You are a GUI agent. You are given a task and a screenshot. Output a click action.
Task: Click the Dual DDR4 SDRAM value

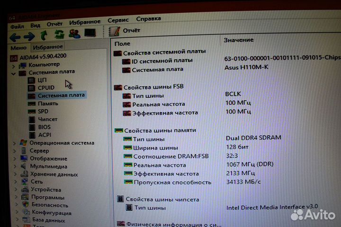(x=253, y=138)
